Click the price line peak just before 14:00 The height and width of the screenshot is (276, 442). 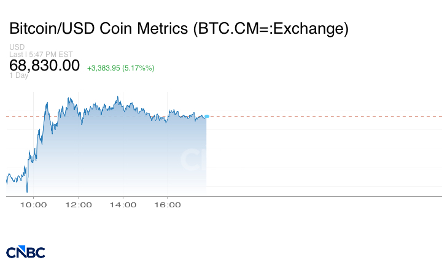[x=117, y=97]
